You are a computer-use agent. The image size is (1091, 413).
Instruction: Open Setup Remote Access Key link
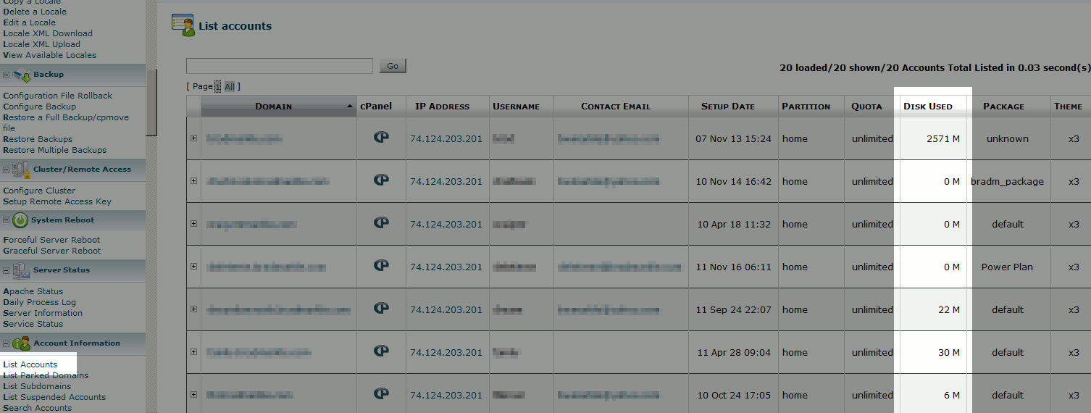pyautogui.click(x=57, y=201)
